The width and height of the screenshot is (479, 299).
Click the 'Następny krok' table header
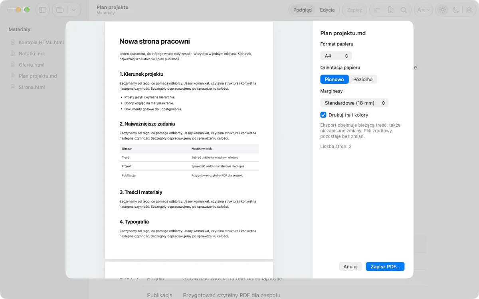tap(202, 149)
